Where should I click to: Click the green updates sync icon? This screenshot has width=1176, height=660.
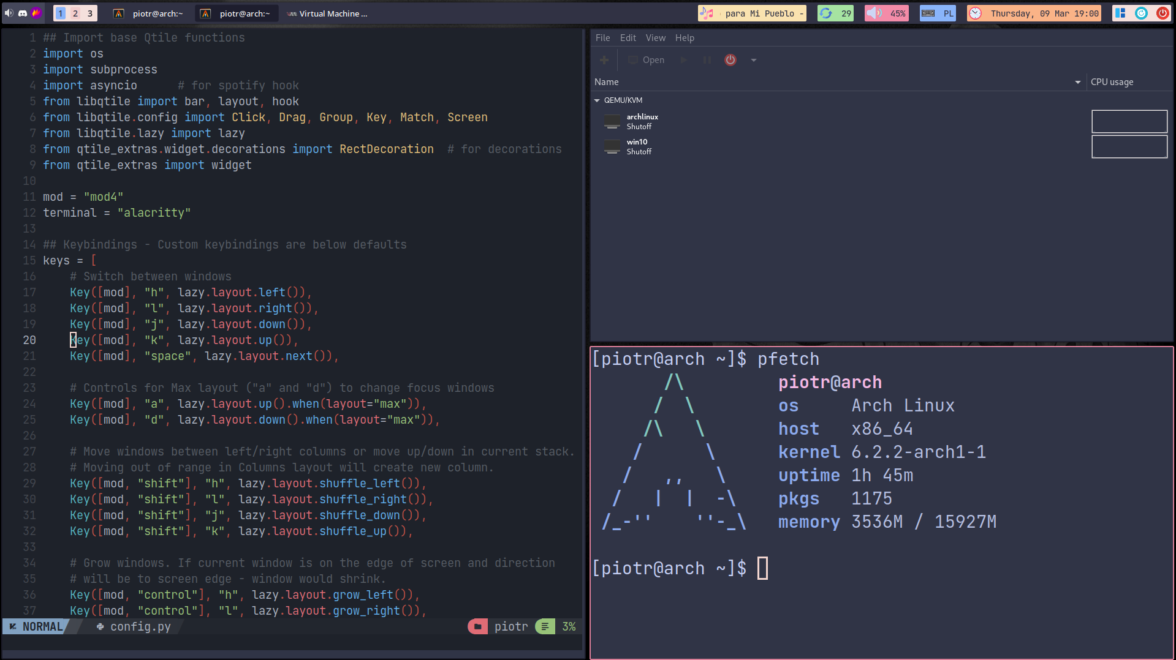click(826, 13)
